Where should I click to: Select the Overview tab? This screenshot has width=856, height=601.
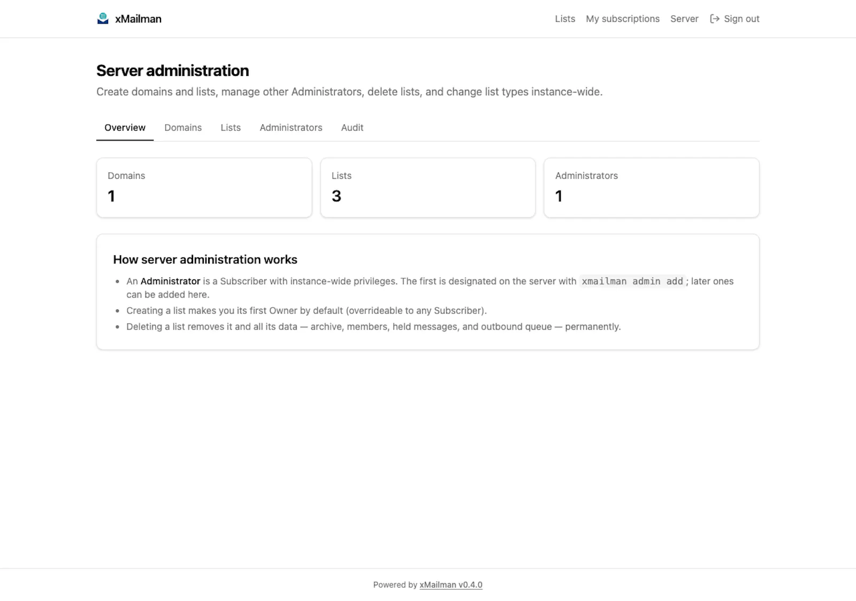[125, 128]
